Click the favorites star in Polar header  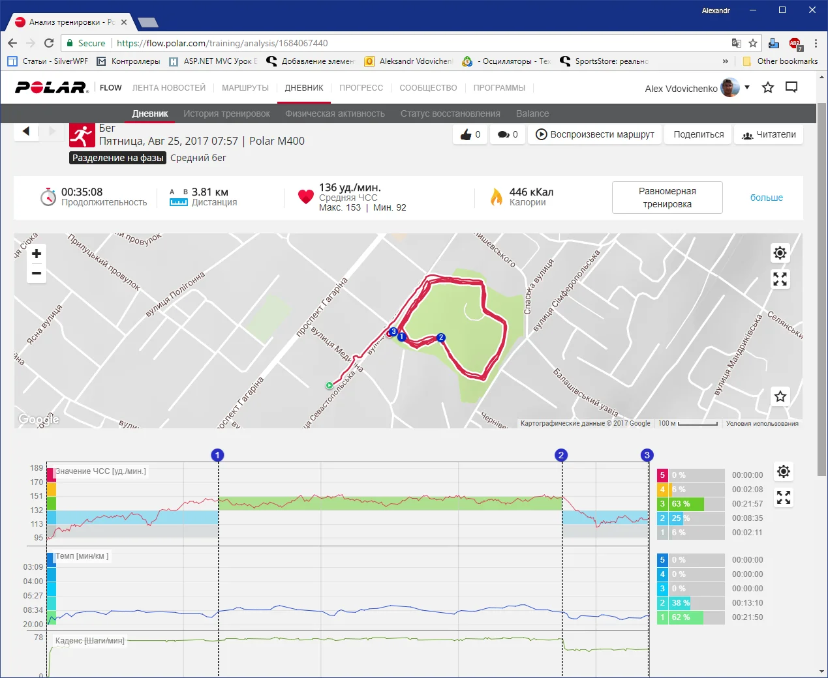[768, 87]
